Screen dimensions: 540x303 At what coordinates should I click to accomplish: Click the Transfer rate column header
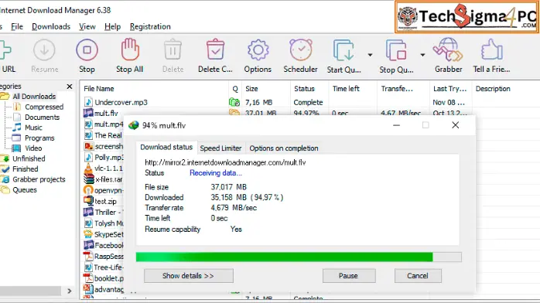[x=397, y=89]
